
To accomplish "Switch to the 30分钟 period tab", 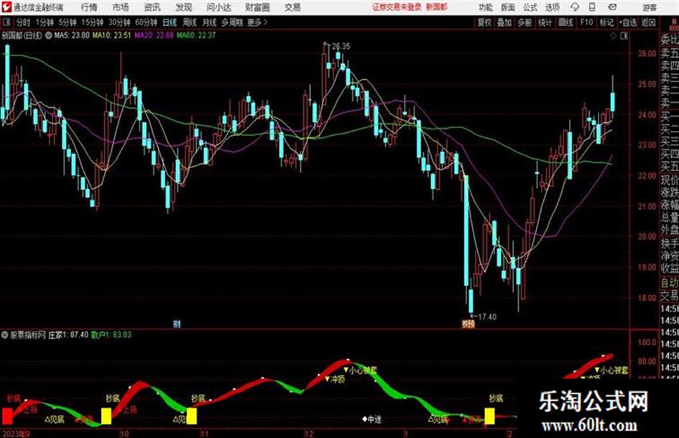I will [x=119, y=22].
